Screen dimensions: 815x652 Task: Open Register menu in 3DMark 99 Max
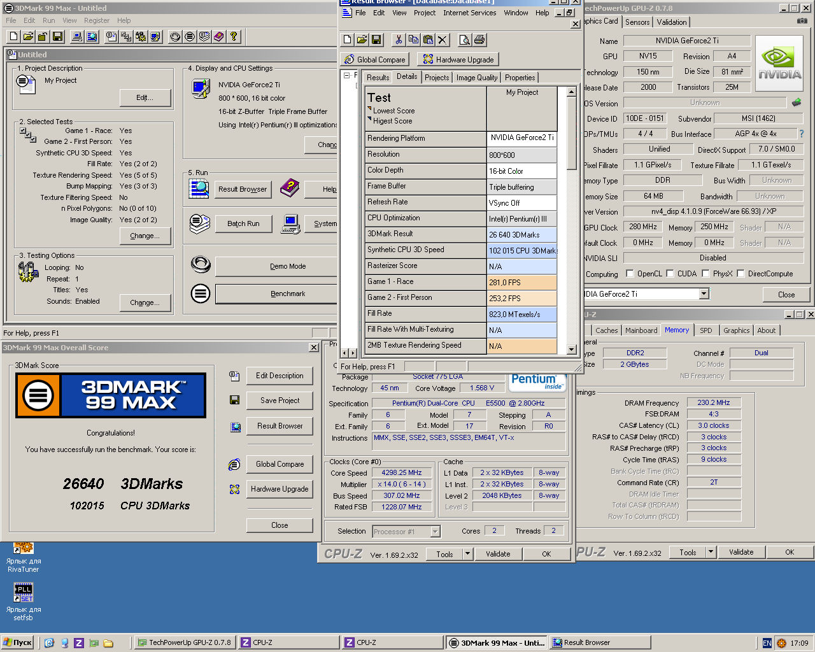coord(97,20)
